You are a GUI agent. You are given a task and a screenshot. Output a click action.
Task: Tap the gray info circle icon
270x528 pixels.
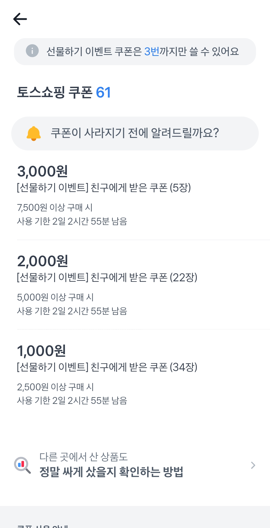point(32,51)
